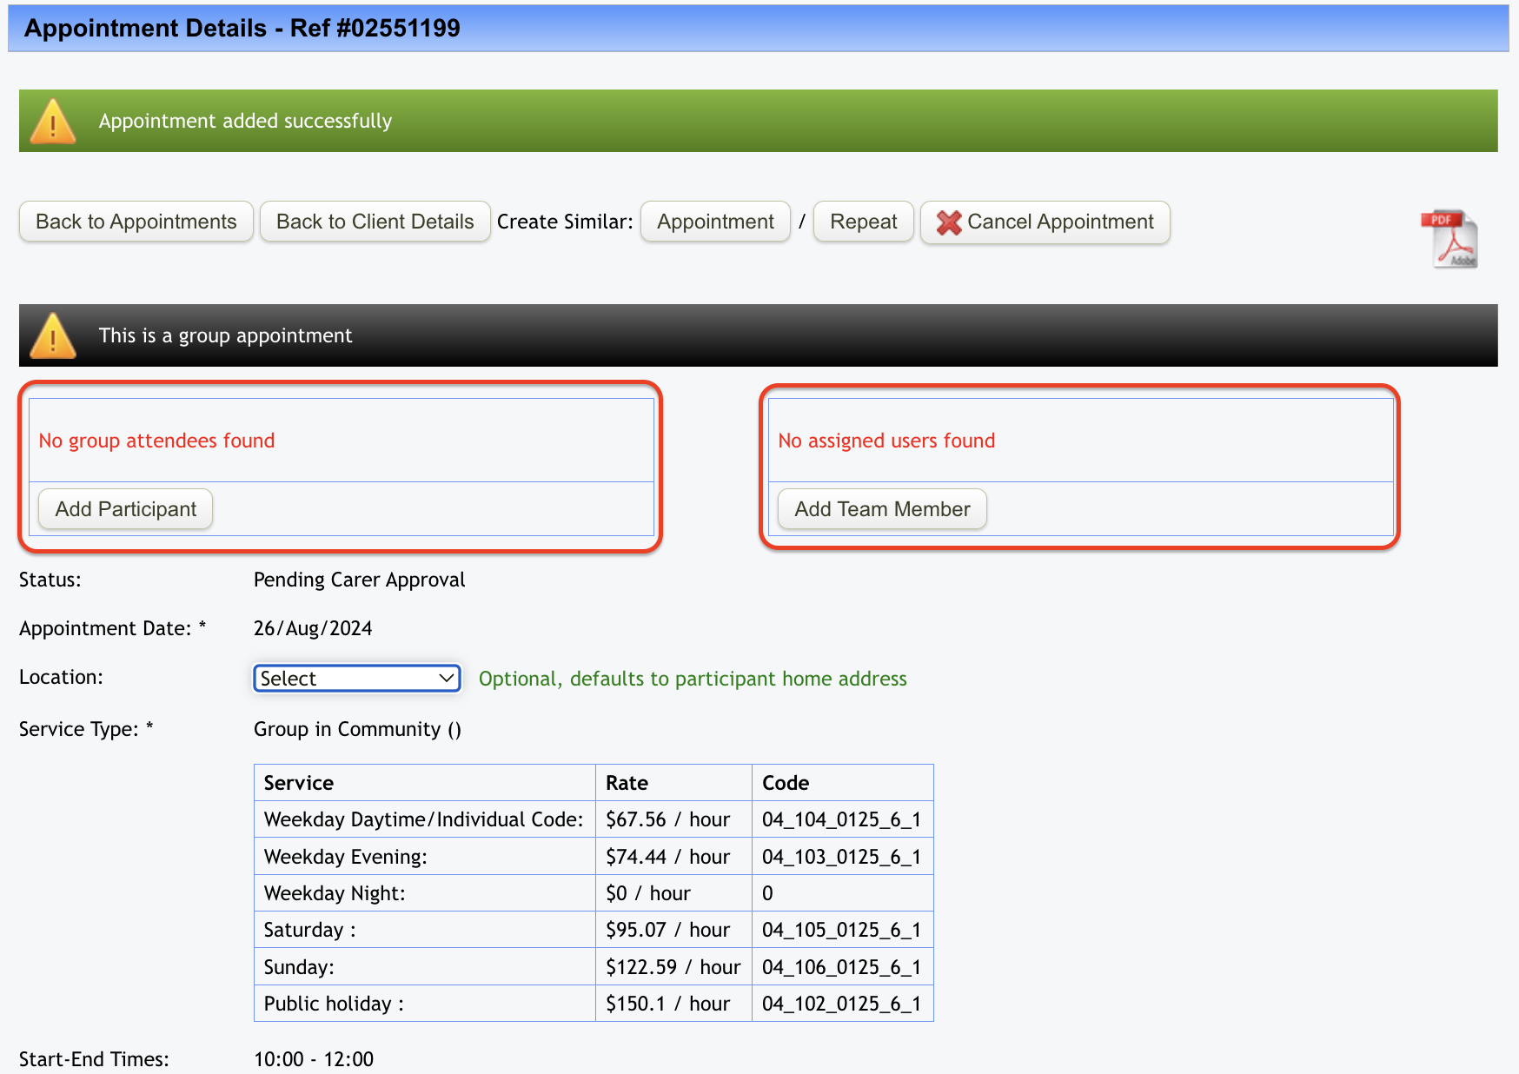Click the Weekday Evening row label
Screen dimensions: 1519x1074
[424, 857]
